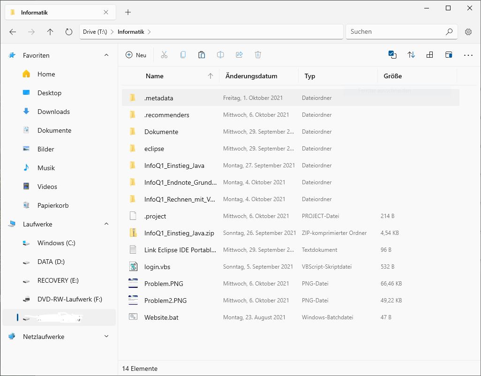This screenshot has height=376, width=481.
Task: Select the Problem.PNG file
Action: (291, 283)
